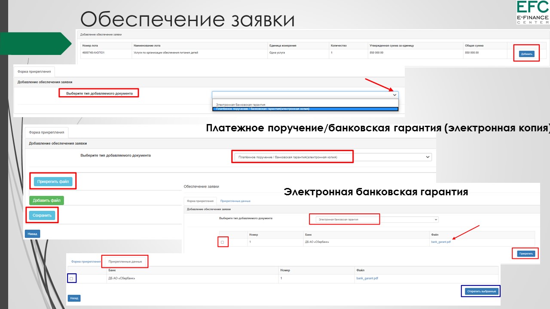Screen dimensions: 550x309
Task: Click lot number cell 4600748-КлОПО1
Action: [93, 53]
